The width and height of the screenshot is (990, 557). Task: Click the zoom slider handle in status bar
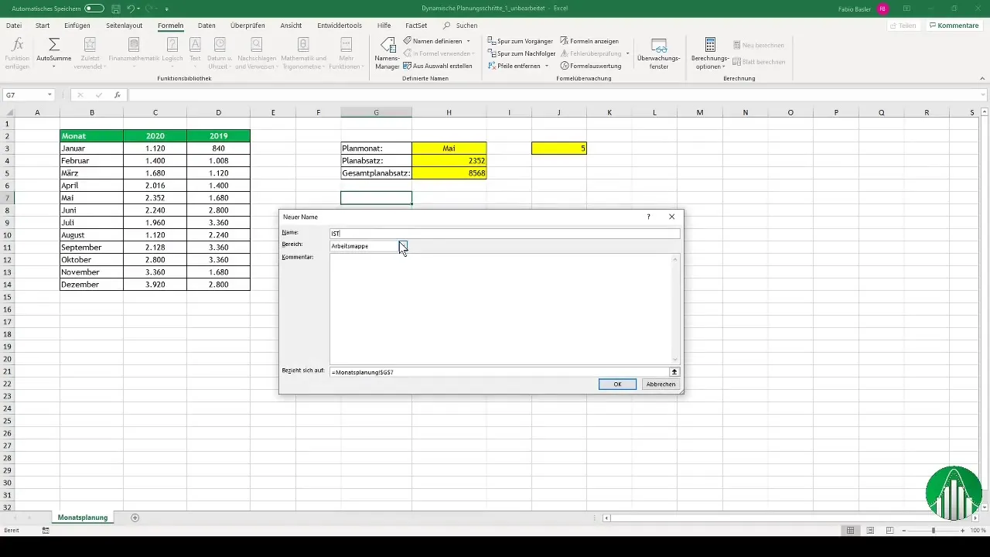click(x=934, y=531)
